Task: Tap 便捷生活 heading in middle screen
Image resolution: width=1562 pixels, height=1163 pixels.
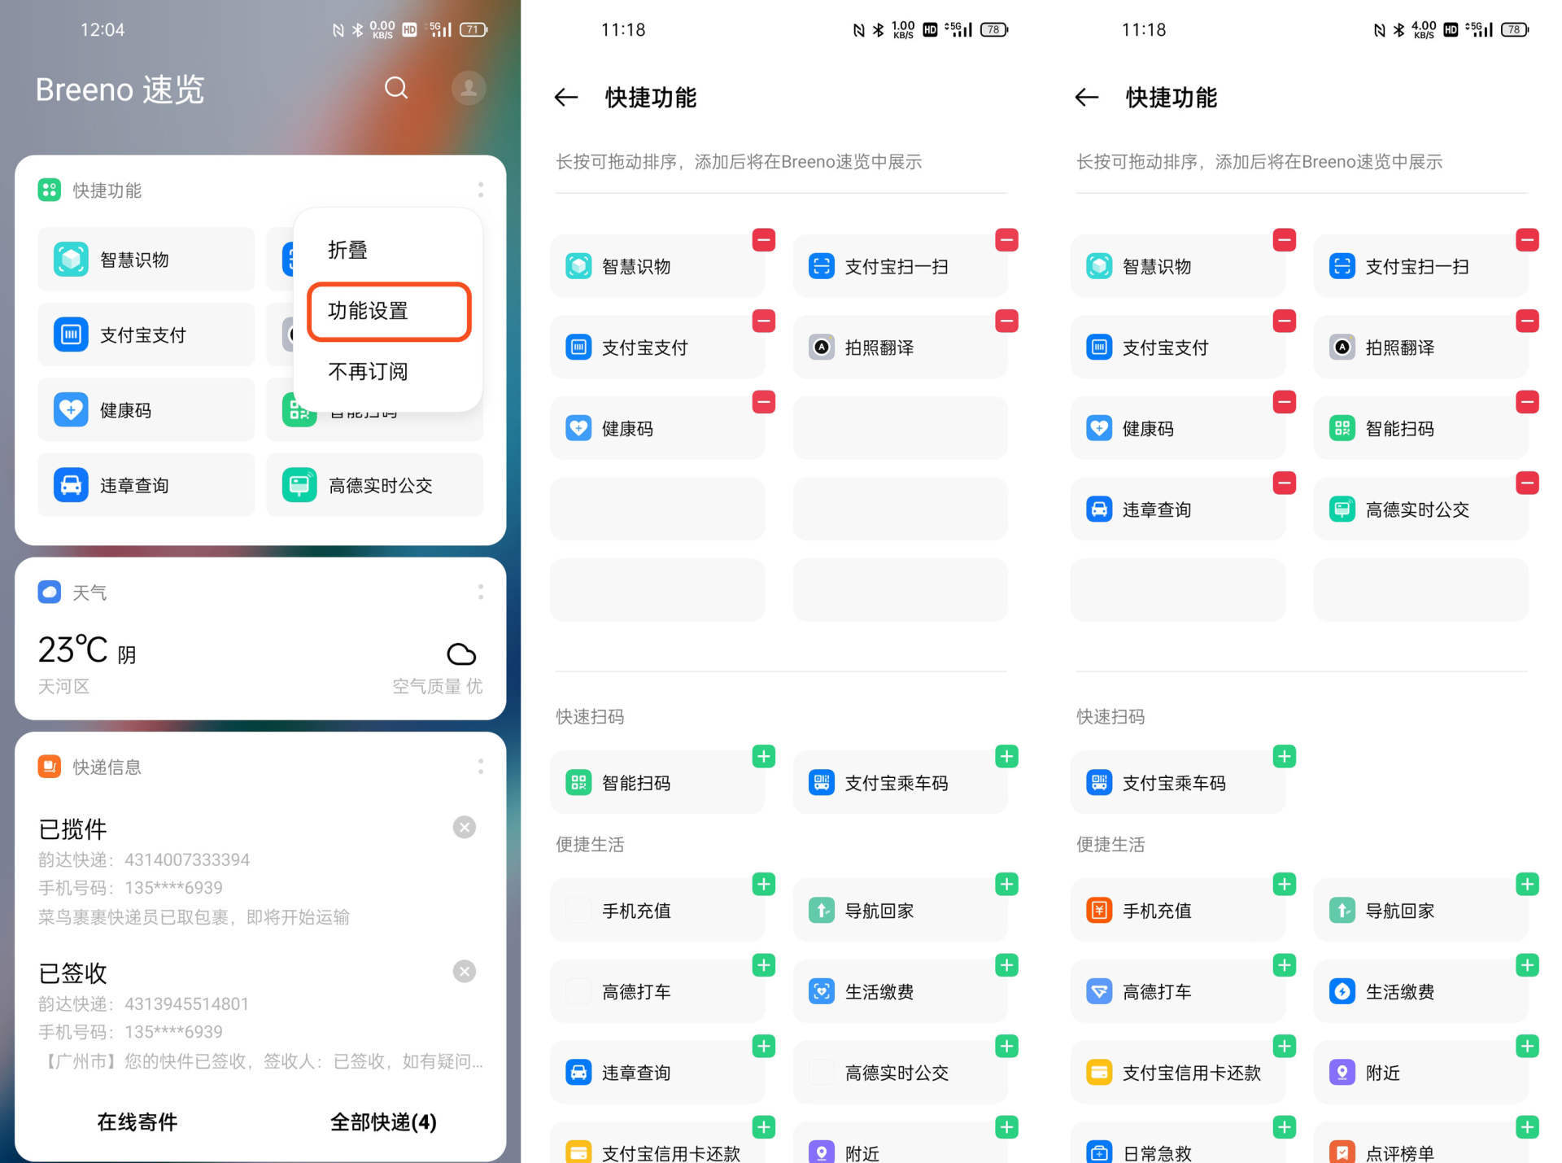Action: click(590, 845)
